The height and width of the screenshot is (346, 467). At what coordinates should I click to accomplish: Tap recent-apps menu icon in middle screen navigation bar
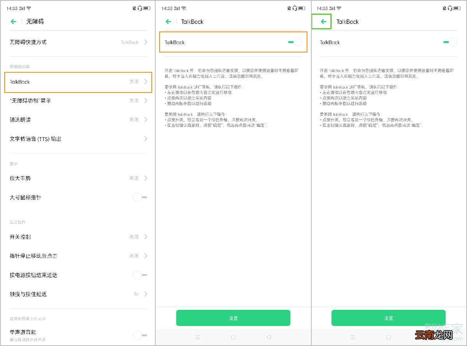pos(198,337)
